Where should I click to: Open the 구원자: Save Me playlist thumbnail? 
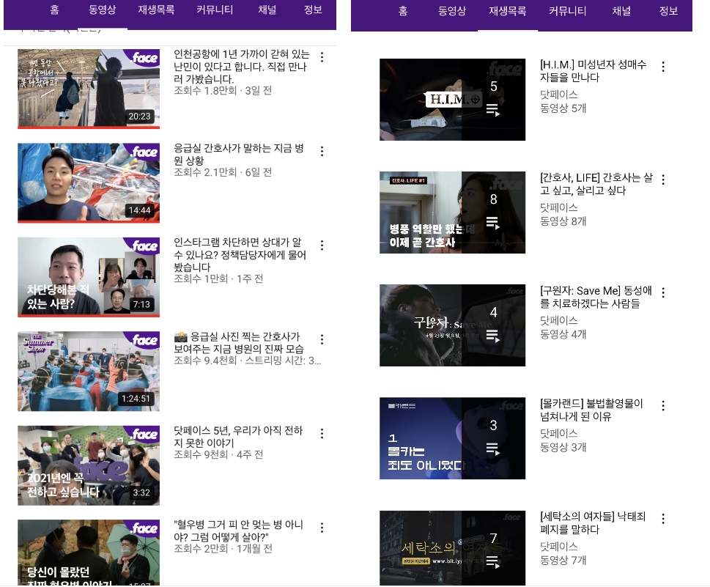(x=452, y=325)
